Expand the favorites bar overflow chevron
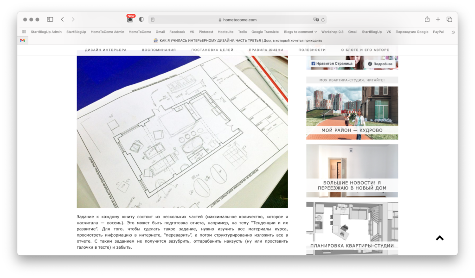This screenshot has height=278, width=475. click(453, 32)
